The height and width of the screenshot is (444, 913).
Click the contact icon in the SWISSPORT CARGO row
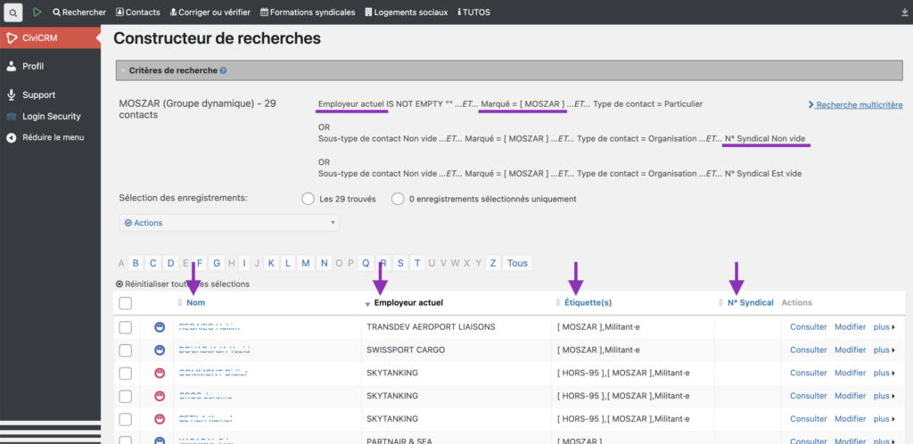point(160,350)
